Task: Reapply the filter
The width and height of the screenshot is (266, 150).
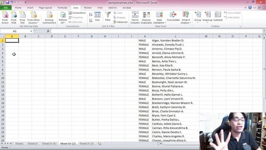Action: click(119, 17)
